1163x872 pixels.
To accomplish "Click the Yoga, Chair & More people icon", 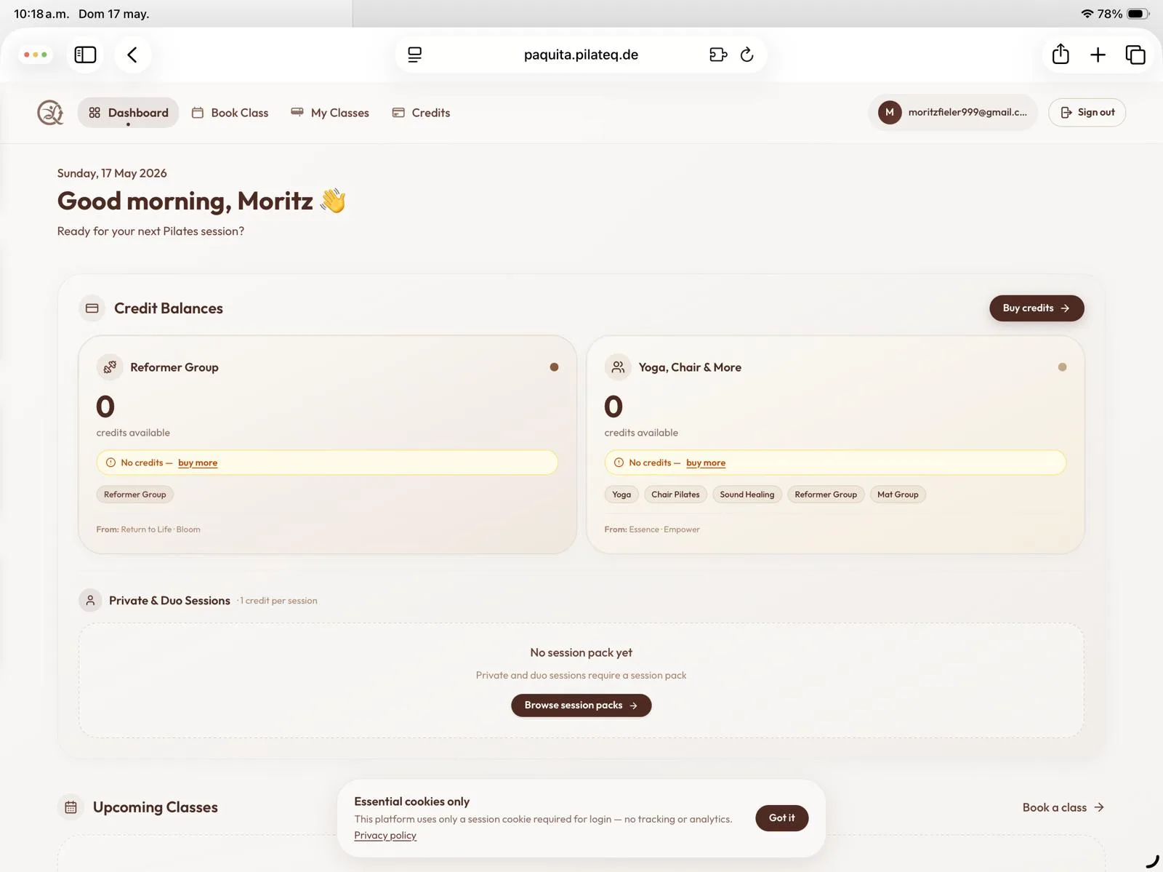I will tap(618, 367).
